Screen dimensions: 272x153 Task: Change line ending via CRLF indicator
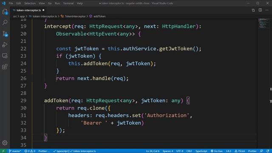click(189, 151)
